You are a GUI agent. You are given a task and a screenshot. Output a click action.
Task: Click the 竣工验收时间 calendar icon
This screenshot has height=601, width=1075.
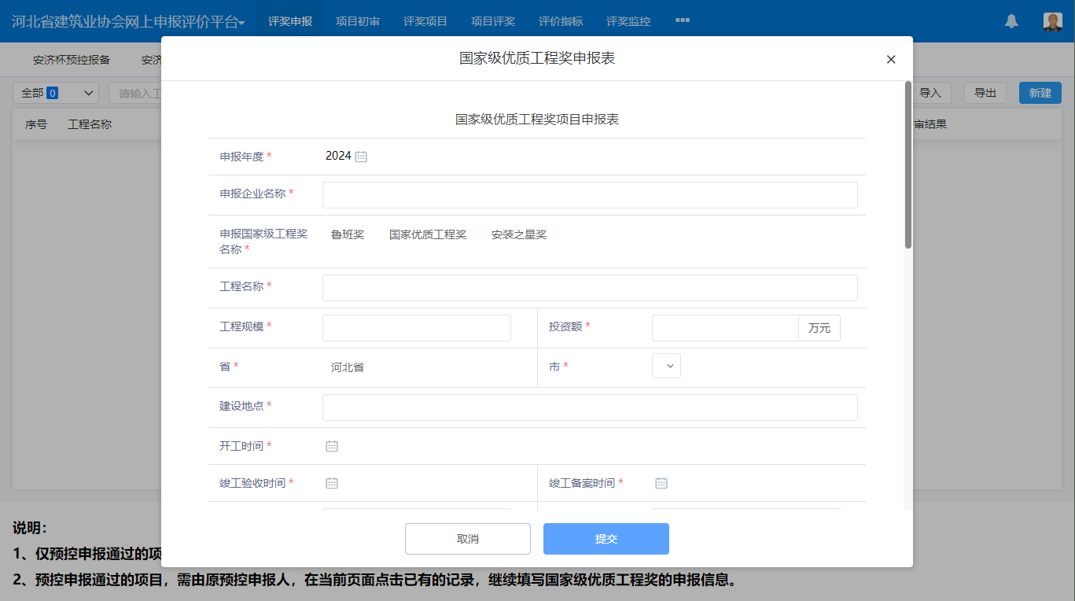coord(332,483)
